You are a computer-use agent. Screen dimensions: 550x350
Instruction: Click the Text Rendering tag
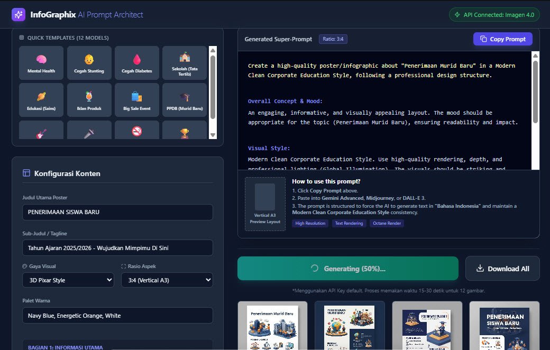349,224
